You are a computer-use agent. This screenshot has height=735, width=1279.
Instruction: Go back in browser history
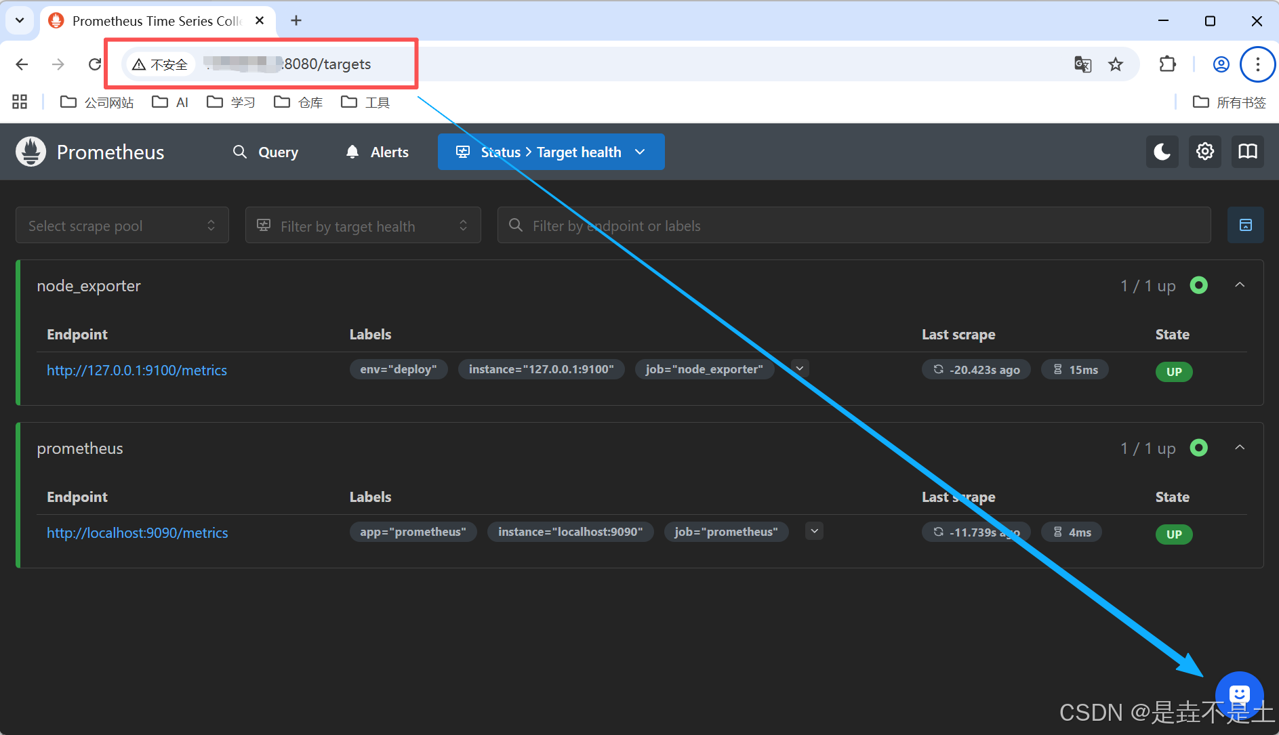[x=22, y=64]
